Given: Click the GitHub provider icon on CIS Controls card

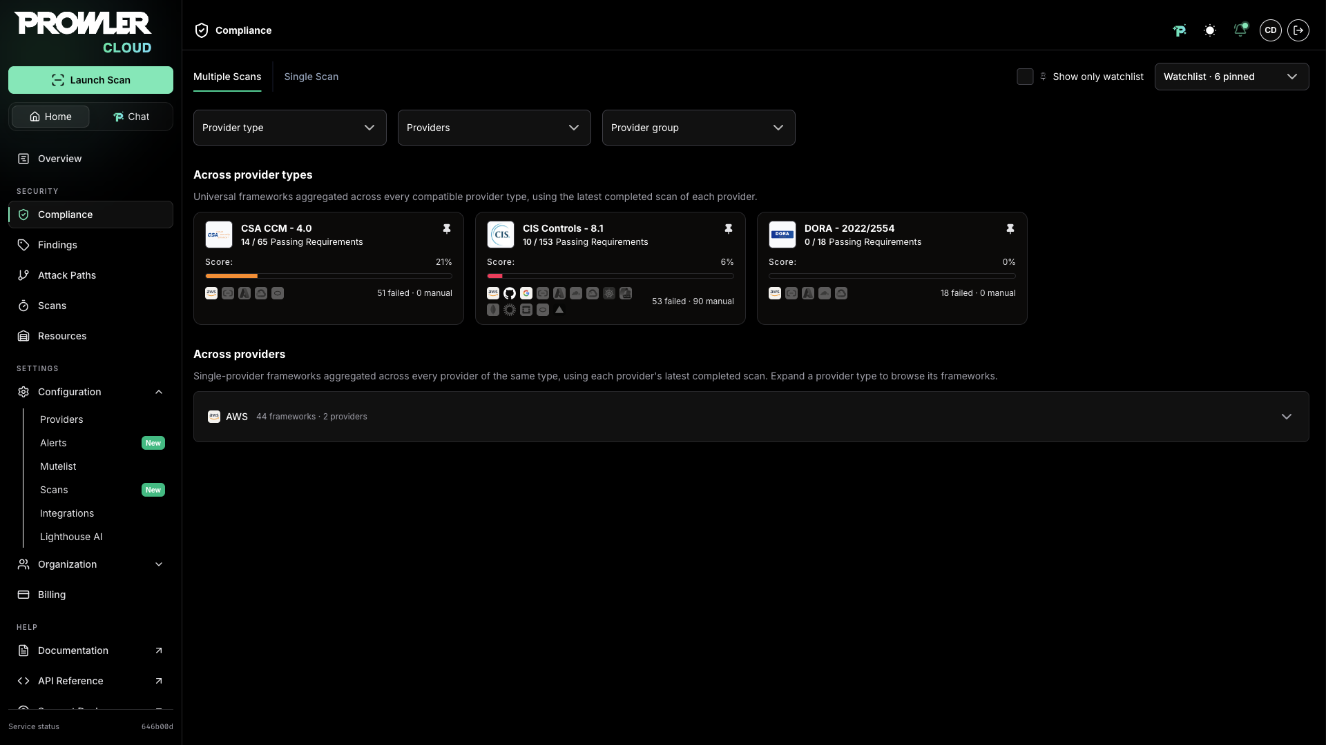Looking at the screenshot, I should 510,293.
